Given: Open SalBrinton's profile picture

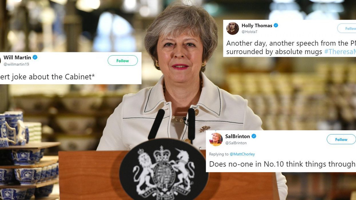Looking at the screenshot, I should (x=216, y=139).
